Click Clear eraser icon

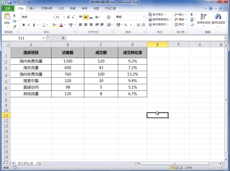click(192, 25)
